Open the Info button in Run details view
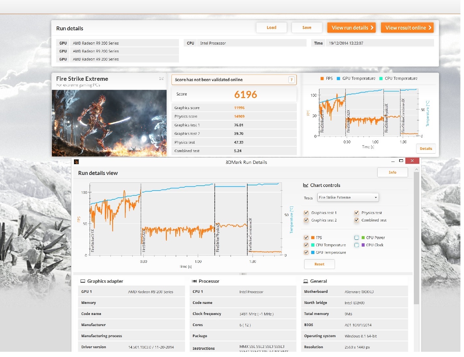464x357 pixels. click(392, 172)
